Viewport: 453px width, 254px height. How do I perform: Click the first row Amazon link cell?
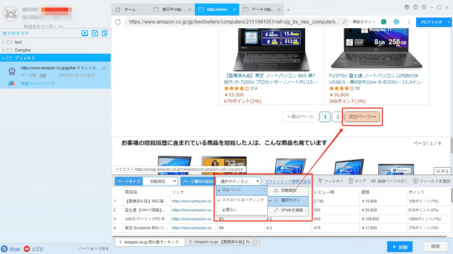[193, 201]
